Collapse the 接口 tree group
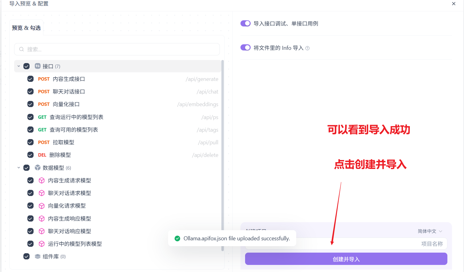Image resolution: width=464 pixels, height=272 pixels. coord(19,66)
